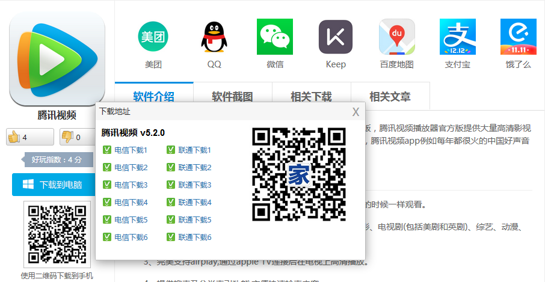
Task: Click green shield icon beside 电信下载3
Action: [106, 185]
